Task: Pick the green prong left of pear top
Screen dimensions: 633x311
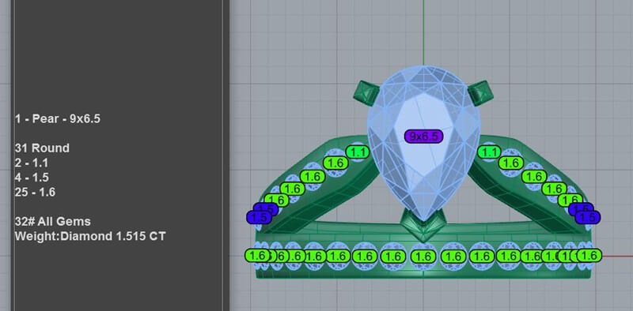Action: (366, 93)
